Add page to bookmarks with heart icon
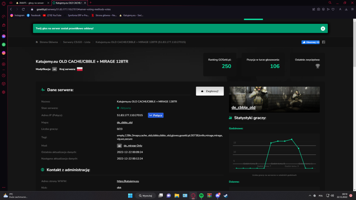The height and width of the screenshot is (200, 356). pyautogui.click(x=333, y=9)
